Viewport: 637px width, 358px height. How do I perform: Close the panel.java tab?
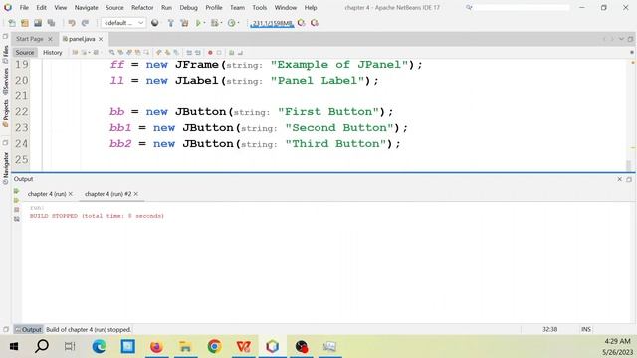coord(101,39)
